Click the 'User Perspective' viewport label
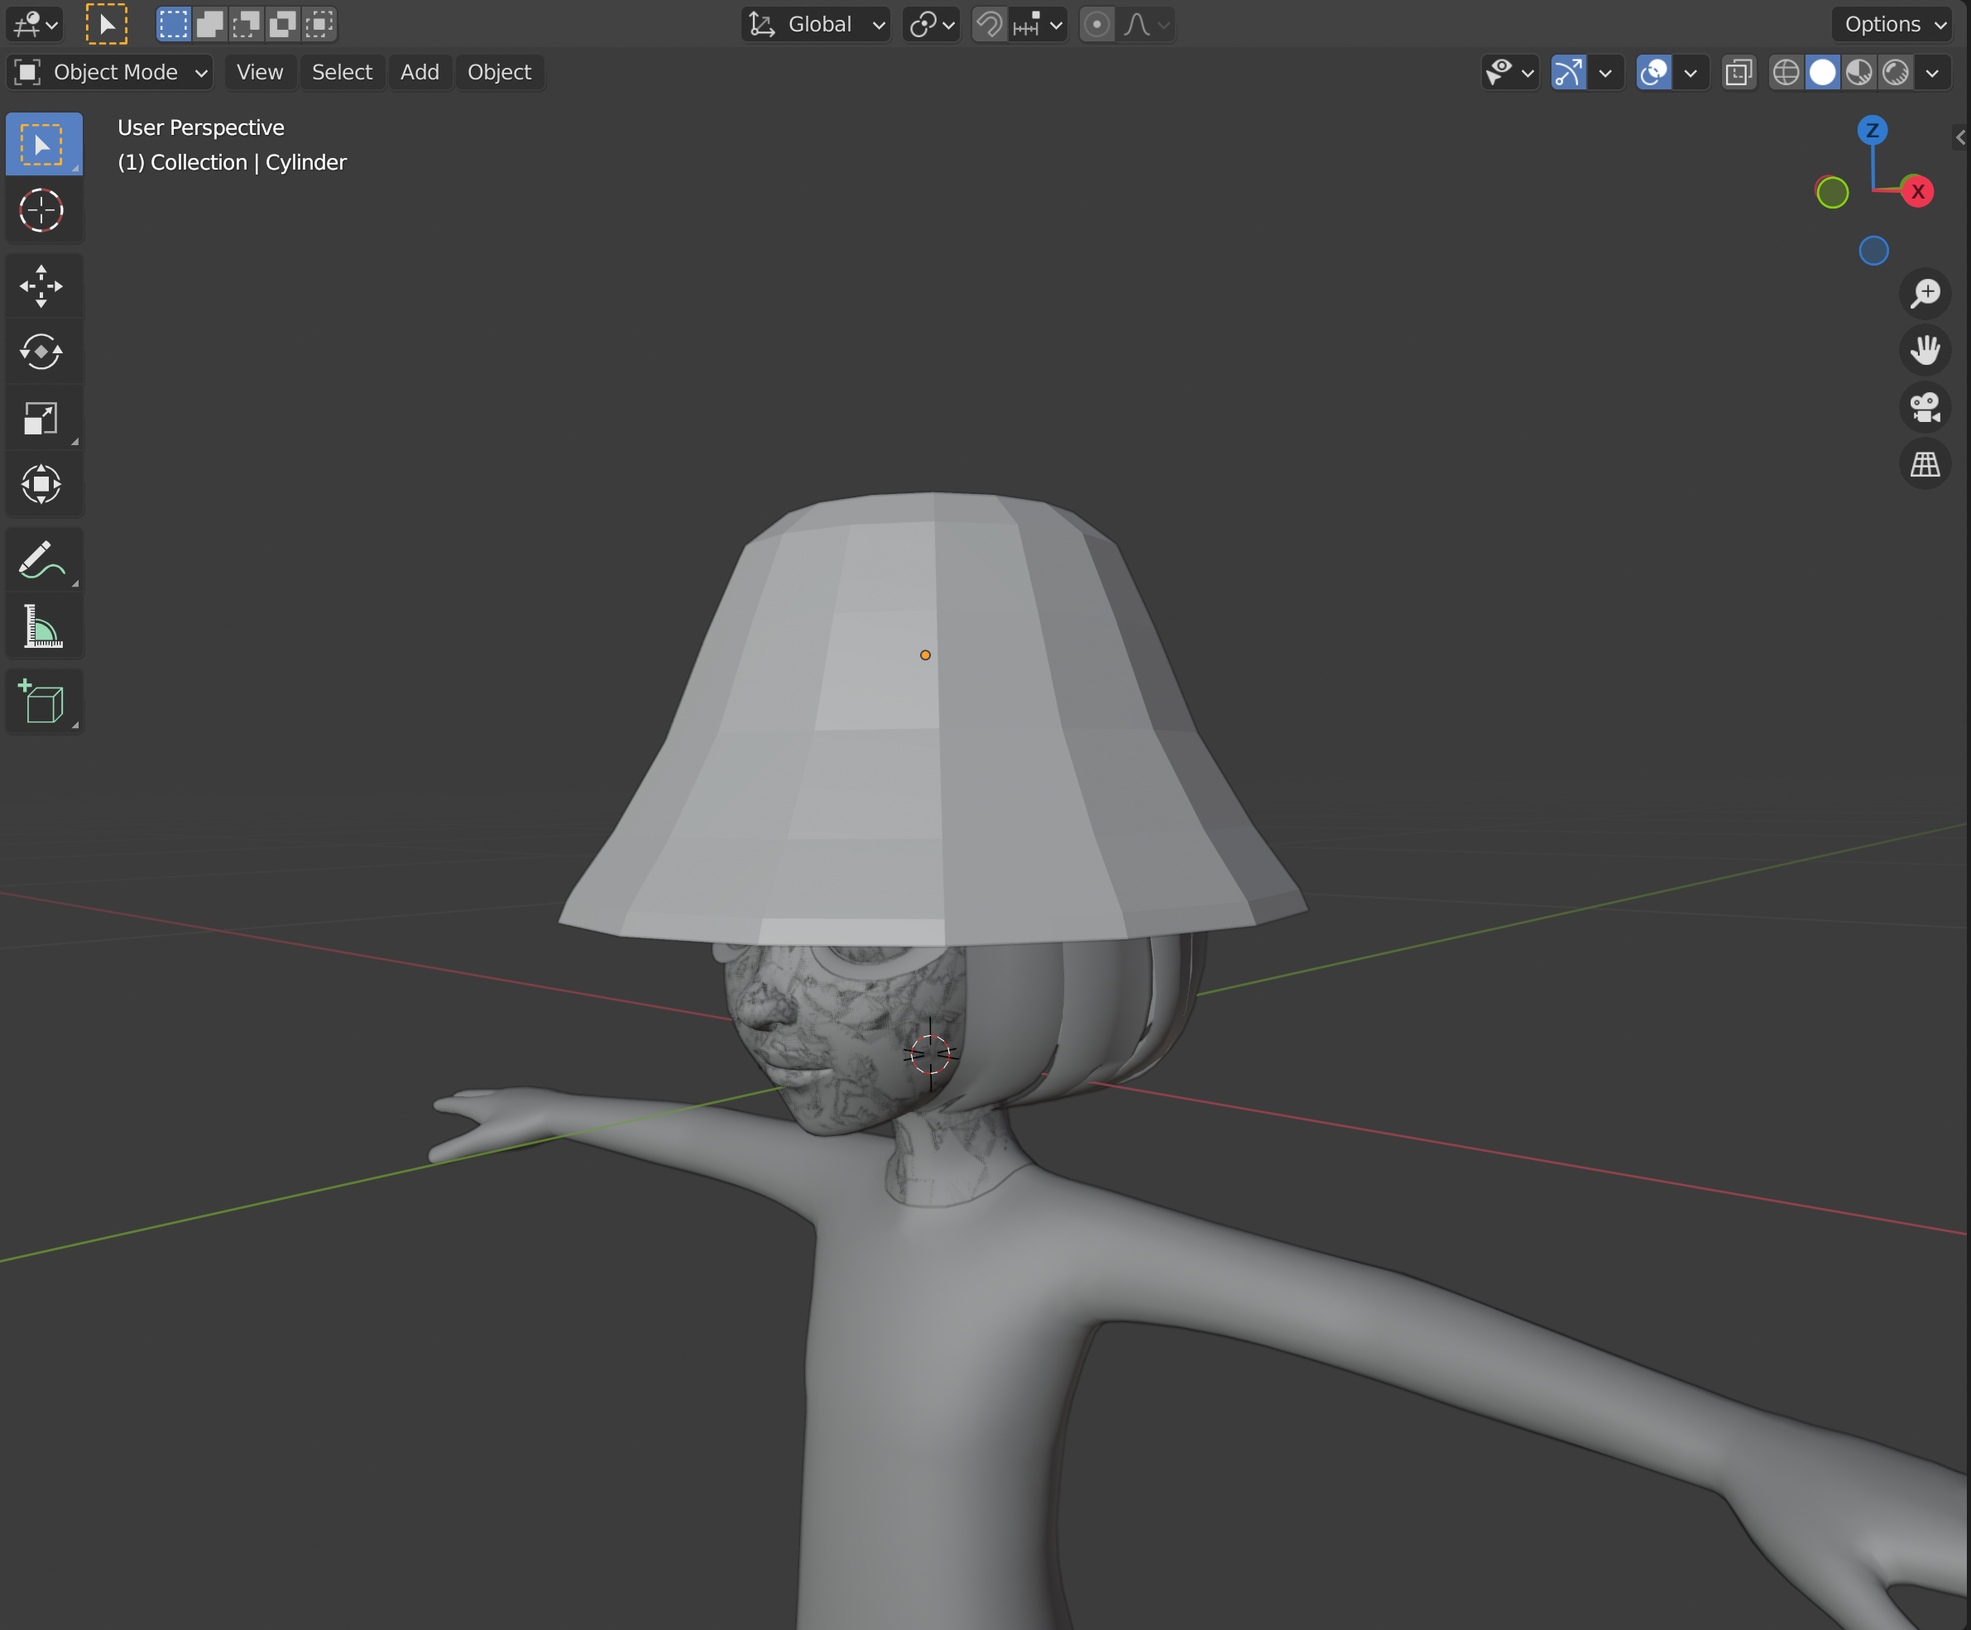Screen dimensions: 1971x1630 pyautogui.click(x=201, y=127)
